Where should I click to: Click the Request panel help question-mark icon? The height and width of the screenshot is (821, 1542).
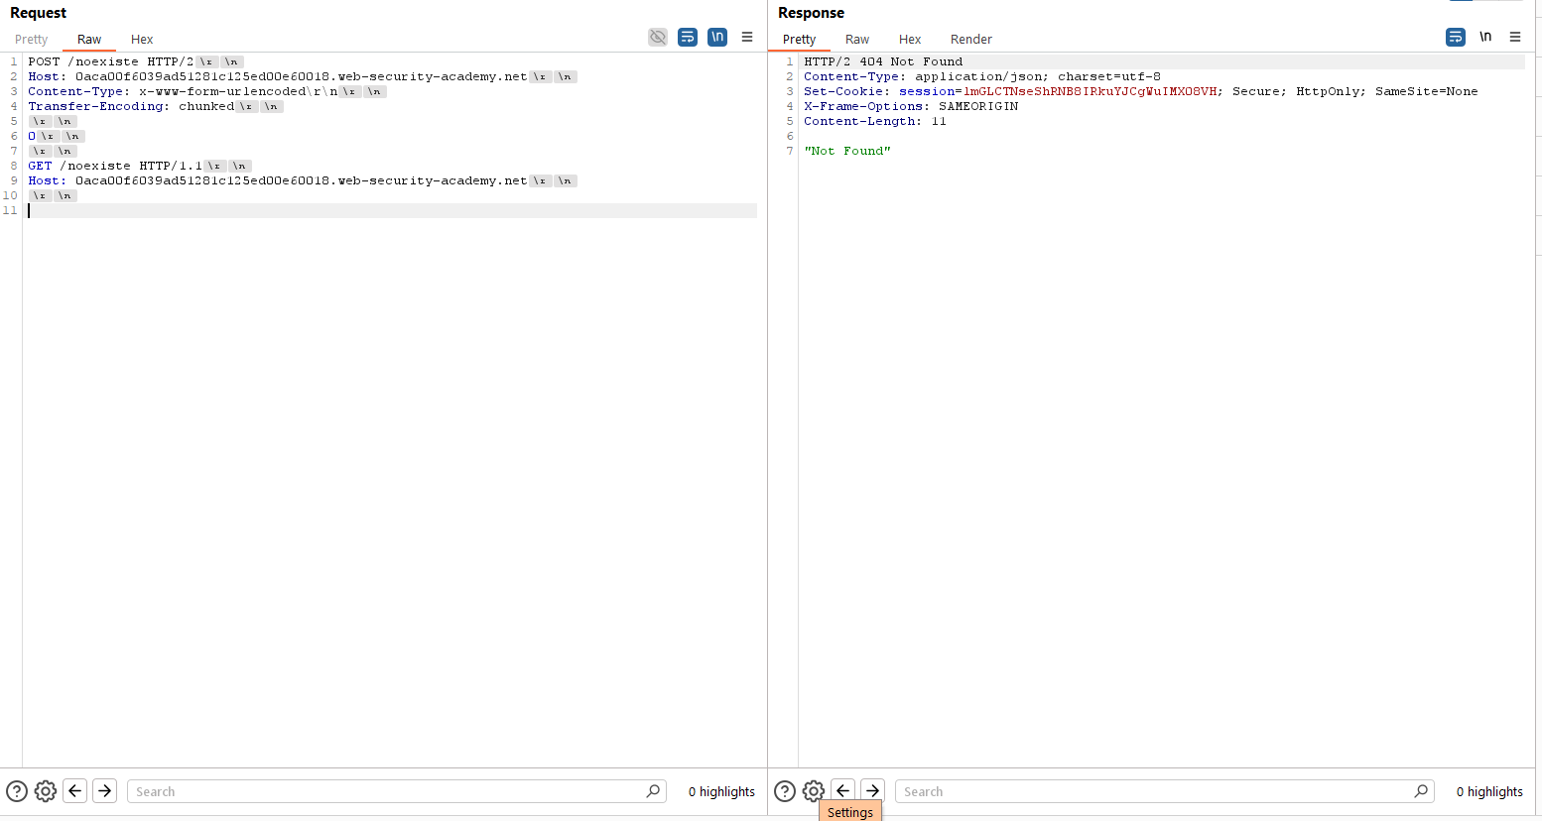(17, 791)
